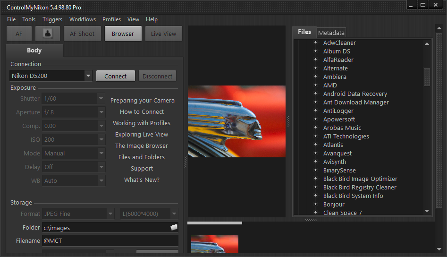
Task: Open the Live View toolbar button
Action: click(x=163, y=34)
